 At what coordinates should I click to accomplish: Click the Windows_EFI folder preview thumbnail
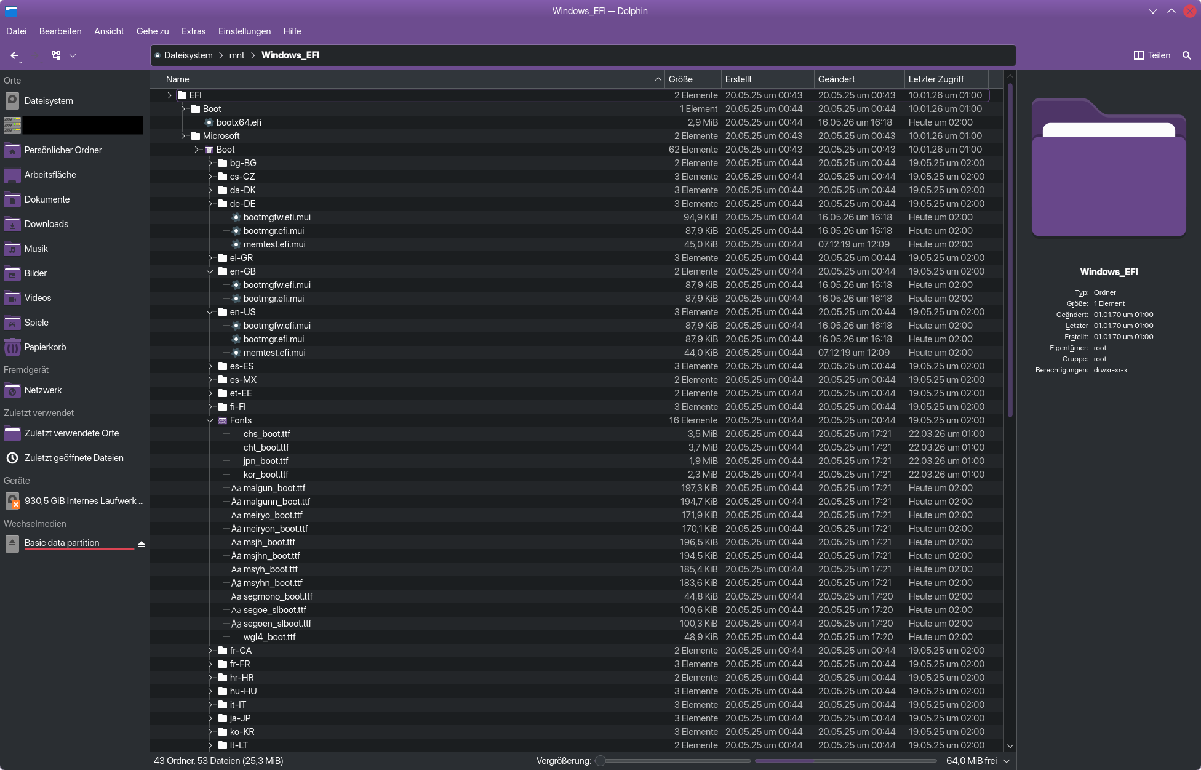1109,167
